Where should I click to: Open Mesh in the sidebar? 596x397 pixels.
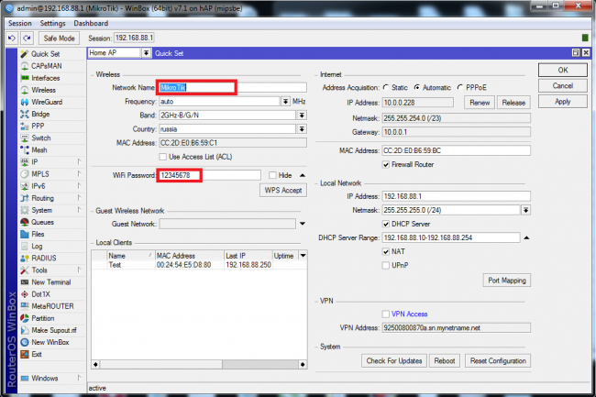point(39,150)
